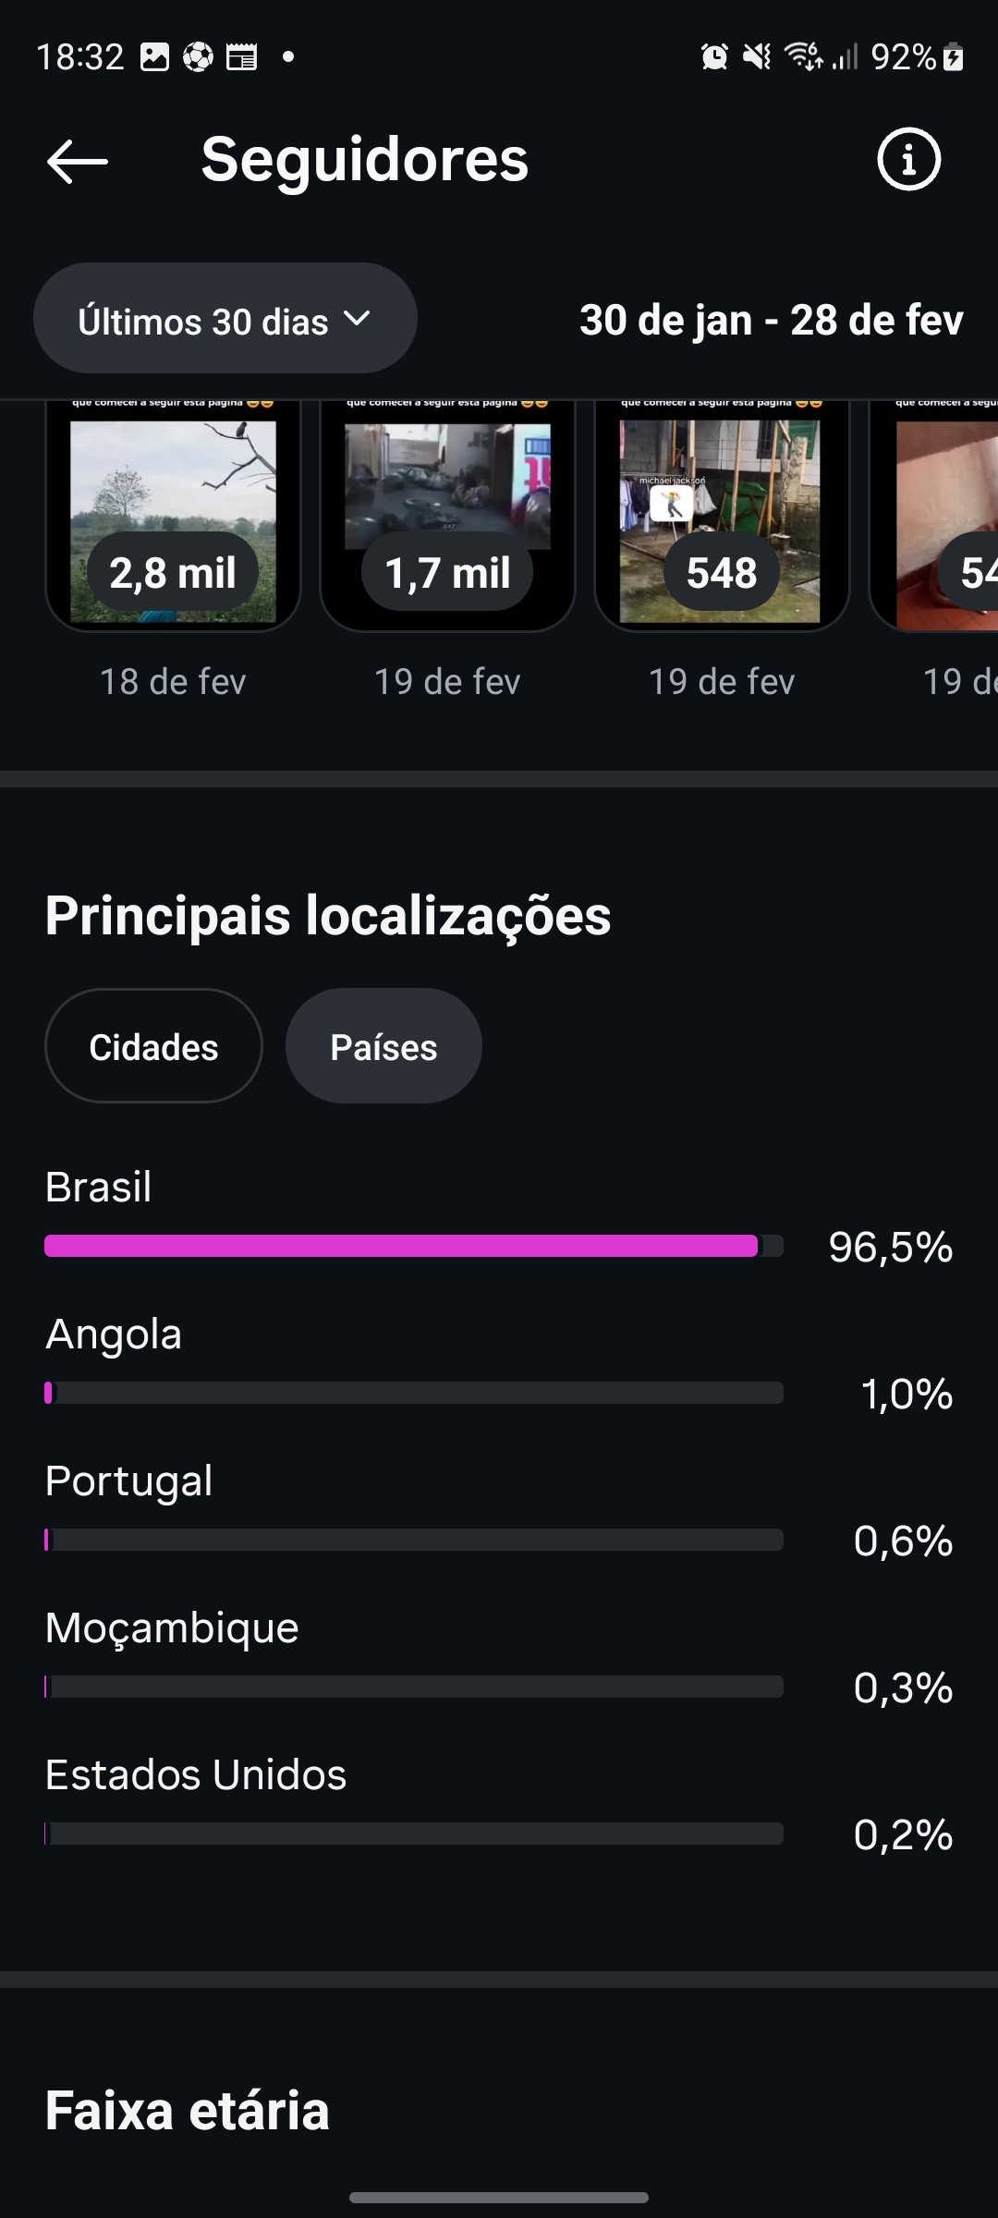Open the post thumbnail with 2,8 mil
This screenshot has width=998, height=2218.
click(x=173, y=518)
